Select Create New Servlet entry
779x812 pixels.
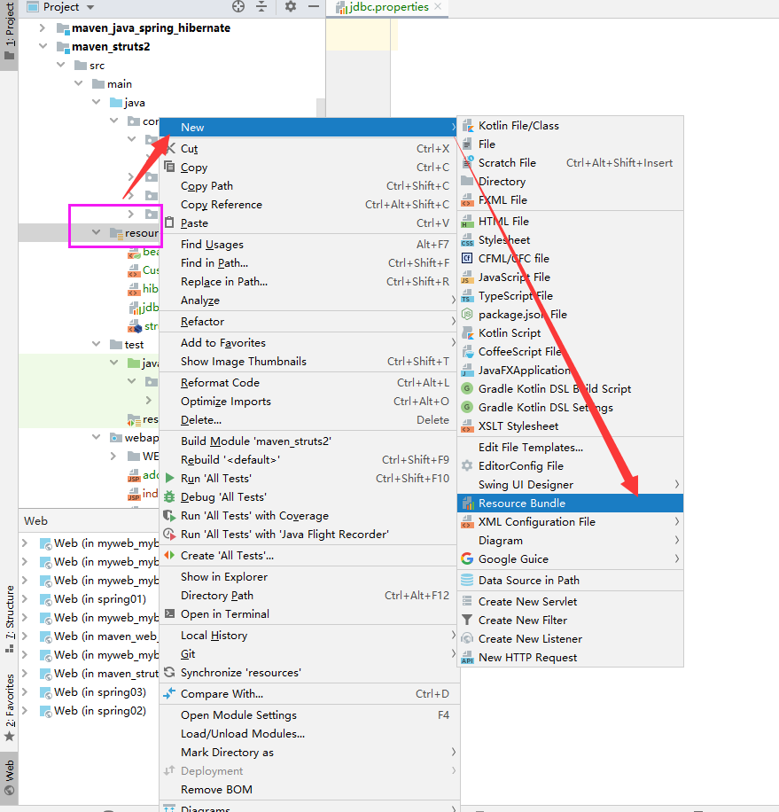(x=571, y=602)
